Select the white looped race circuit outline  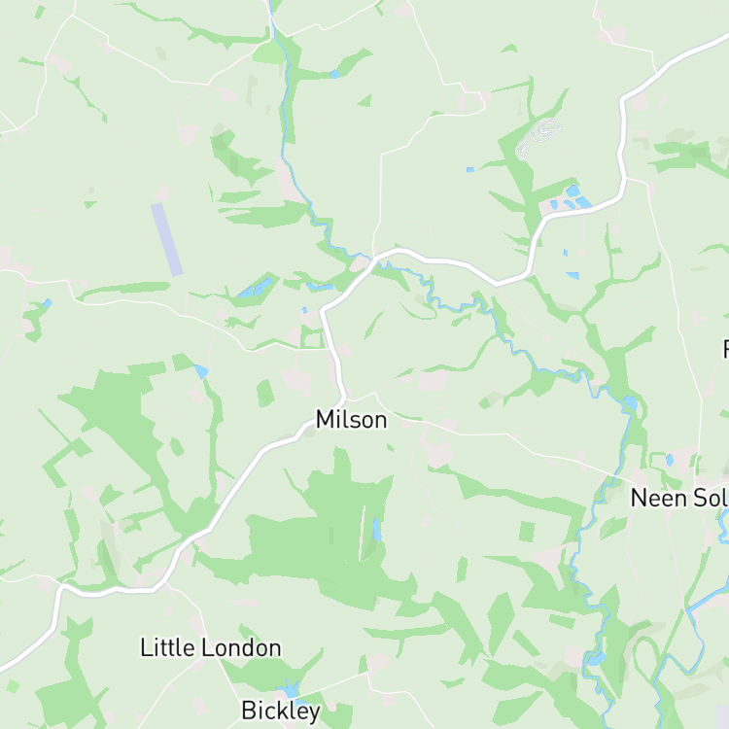point(538,138)
